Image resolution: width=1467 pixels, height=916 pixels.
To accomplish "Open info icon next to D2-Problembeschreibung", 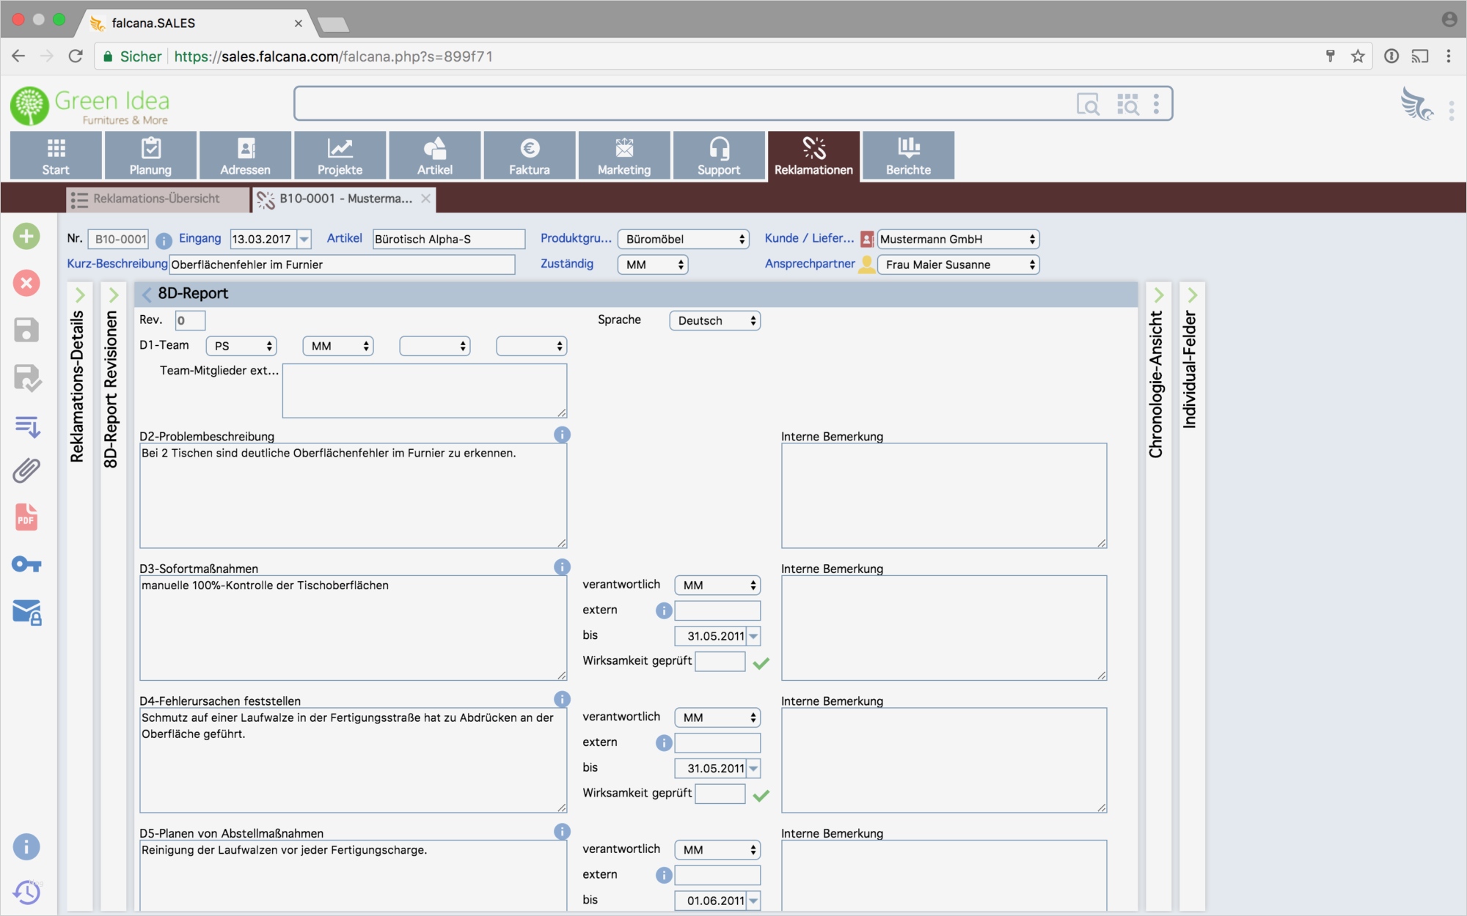I will pos(562,435).
